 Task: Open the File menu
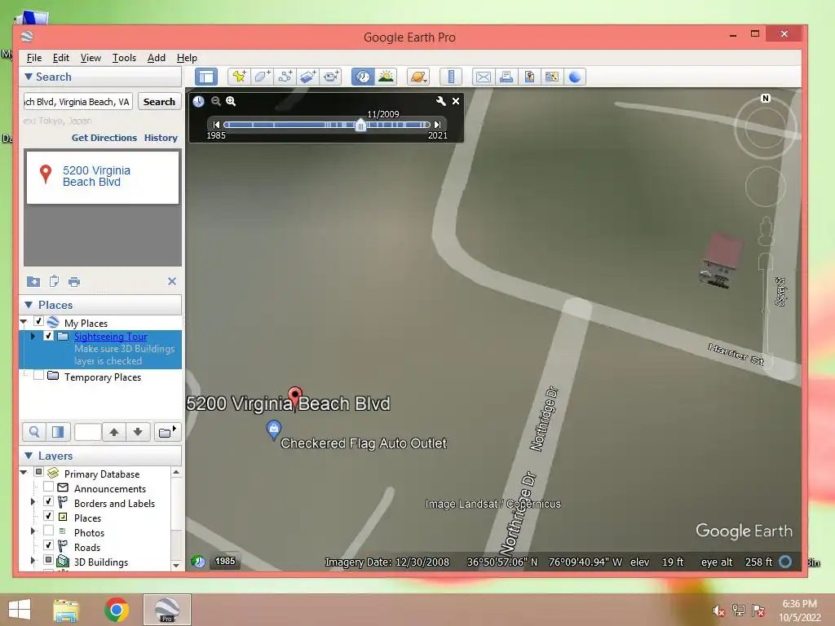pos(34,58)
